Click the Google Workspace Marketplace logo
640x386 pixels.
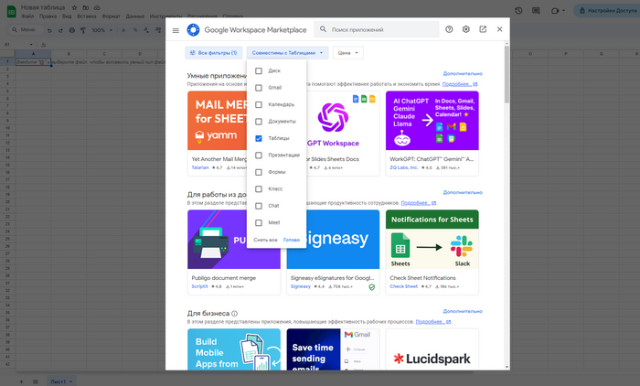pyautogui.click(x=193, y=30)
